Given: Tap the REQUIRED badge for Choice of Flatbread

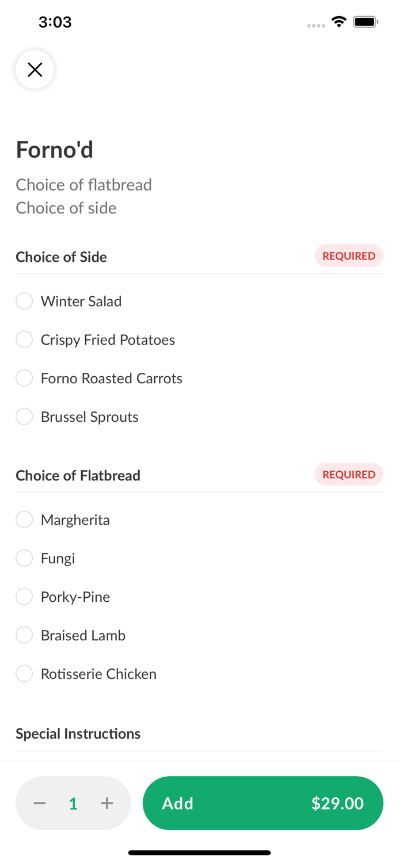Looking at the screenshot, I should coord(349,475).
